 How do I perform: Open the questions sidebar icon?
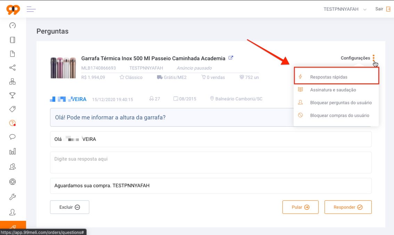12,123
